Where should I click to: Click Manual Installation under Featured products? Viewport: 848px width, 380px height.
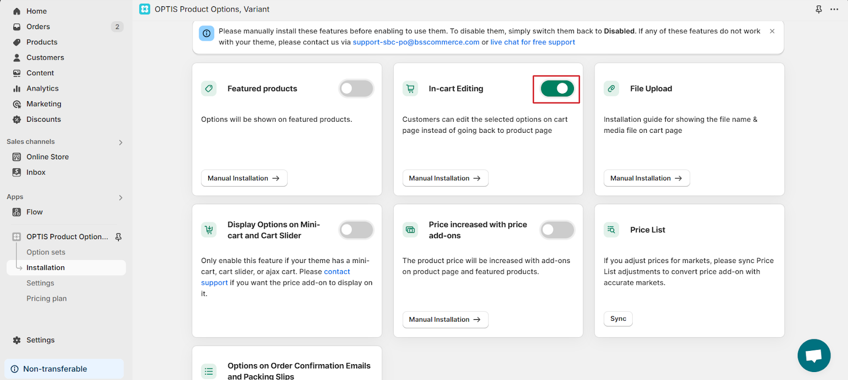244,178
